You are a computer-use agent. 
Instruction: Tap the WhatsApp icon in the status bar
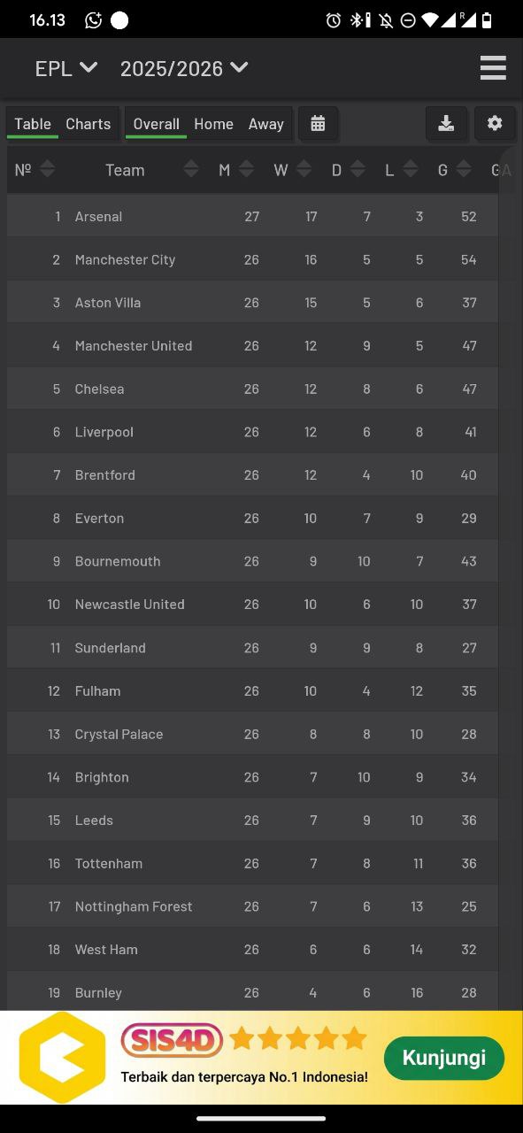[x=94, y=19]
